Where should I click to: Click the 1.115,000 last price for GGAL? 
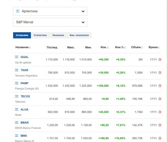click(52, 59)
